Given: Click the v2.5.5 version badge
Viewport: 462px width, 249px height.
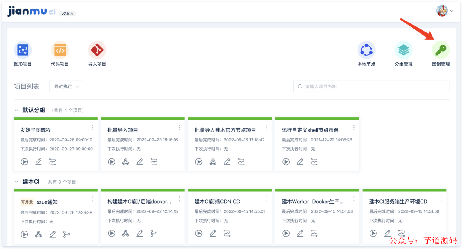Looking at the screenshot, I should point(67,14).
